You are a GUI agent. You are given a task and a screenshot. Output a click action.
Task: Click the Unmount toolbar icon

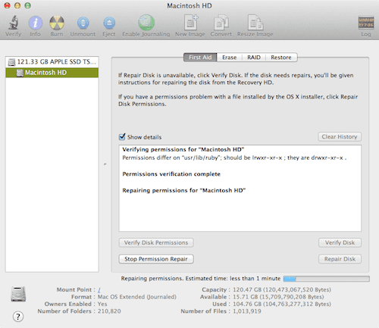(x=83, y=23)
